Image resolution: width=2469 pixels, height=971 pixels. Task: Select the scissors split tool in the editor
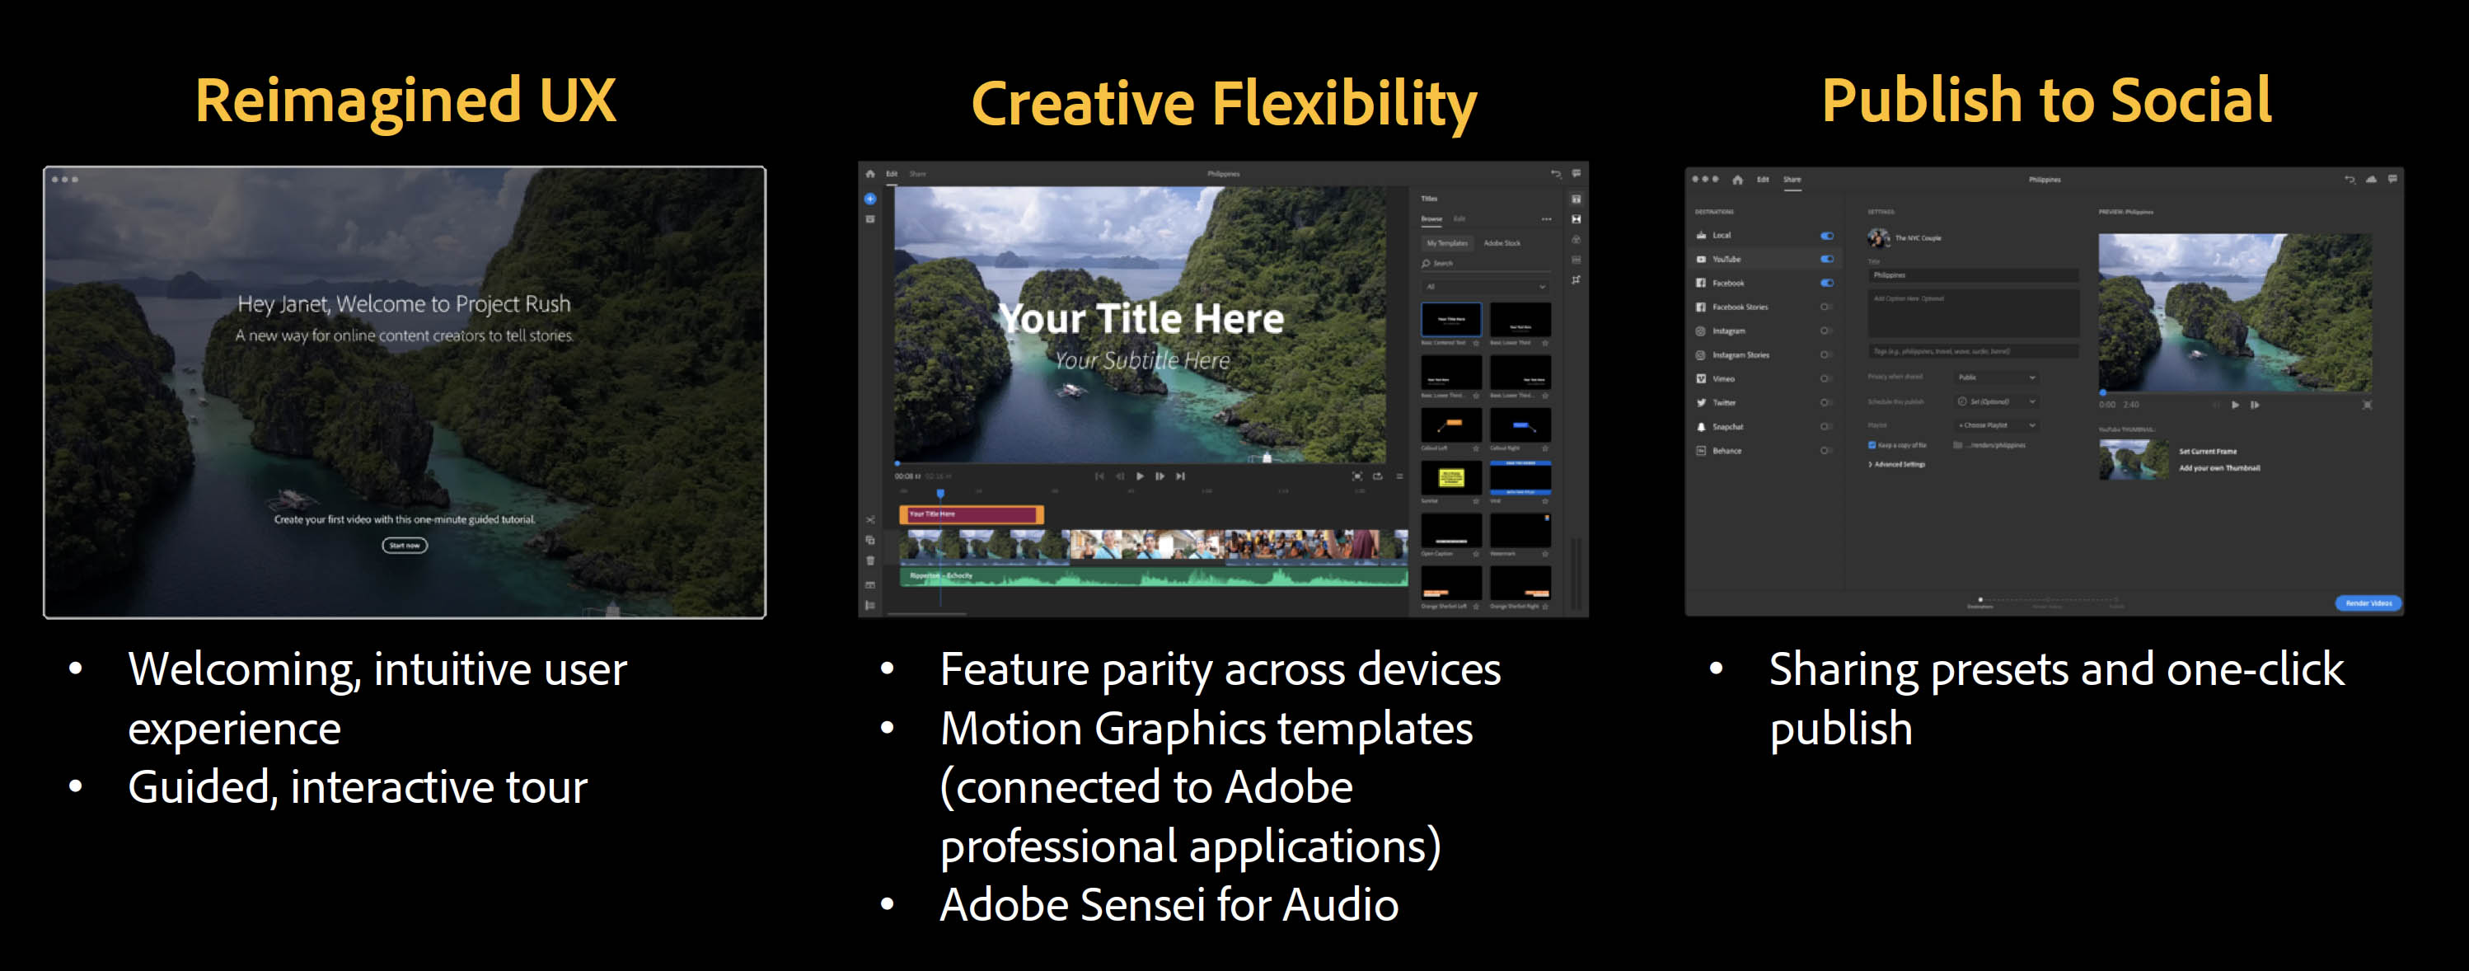(870, 519)
